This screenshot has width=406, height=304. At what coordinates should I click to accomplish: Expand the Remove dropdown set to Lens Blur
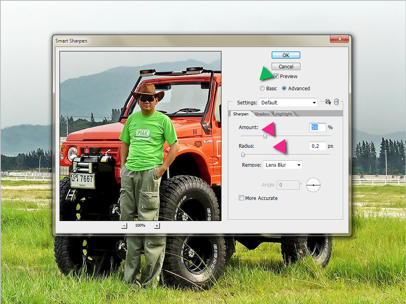coord(283,165)
